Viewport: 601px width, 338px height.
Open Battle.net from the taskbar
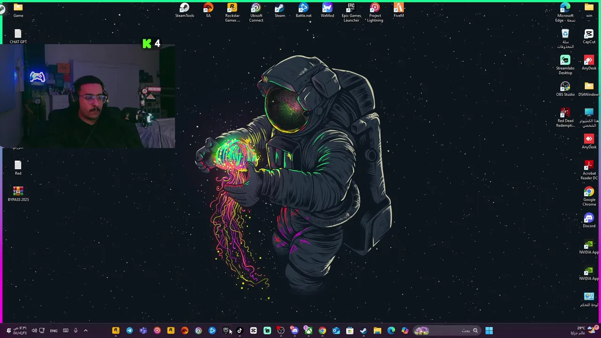point(212,330)
